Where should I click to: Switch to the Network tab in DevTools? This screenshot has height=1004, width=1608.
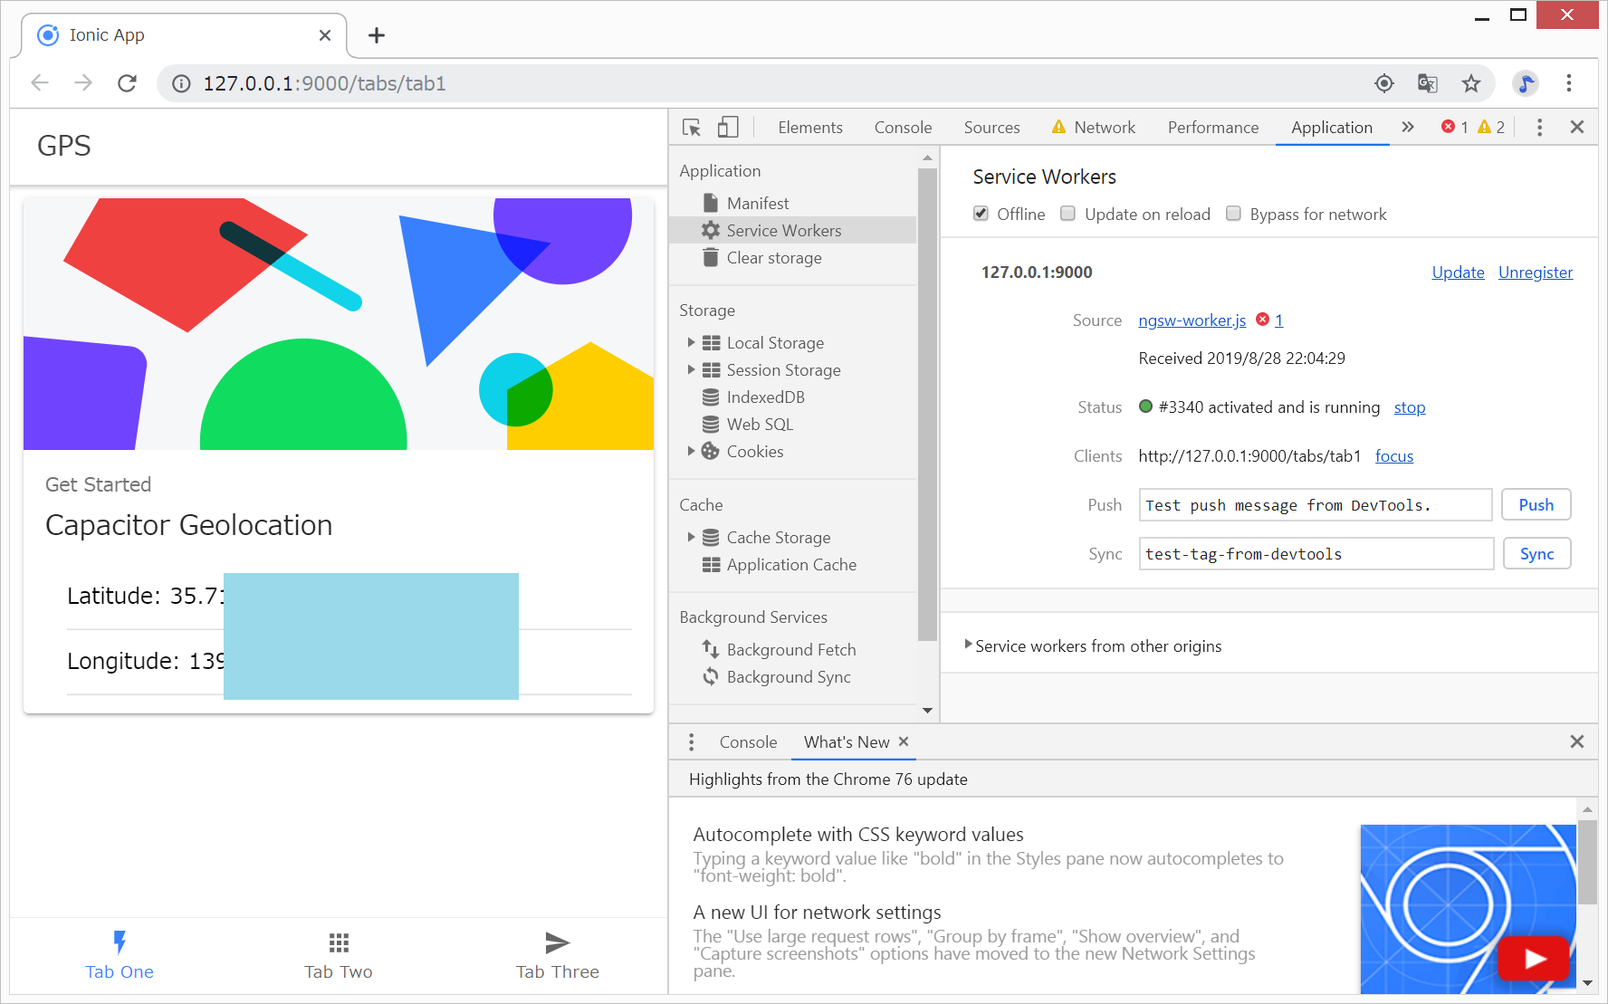pyautogui.click(x=1104, y=128)
